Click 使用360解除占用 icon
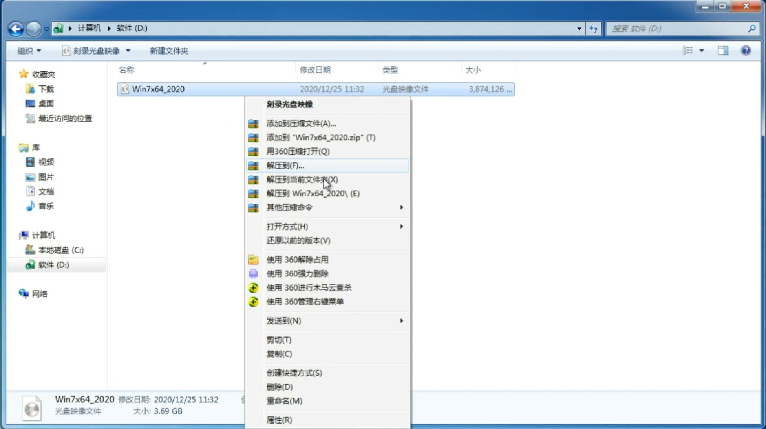Viewport: 766px width, 429px height. point(254,259)
